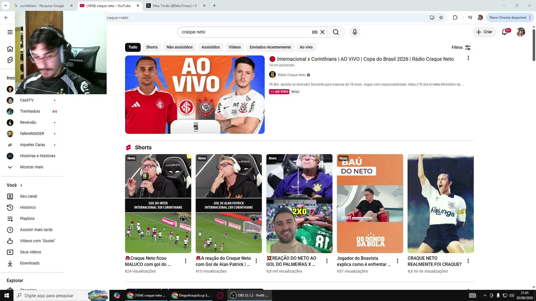Open the Chrome extensions puzzle icon

tap(455, 18)
